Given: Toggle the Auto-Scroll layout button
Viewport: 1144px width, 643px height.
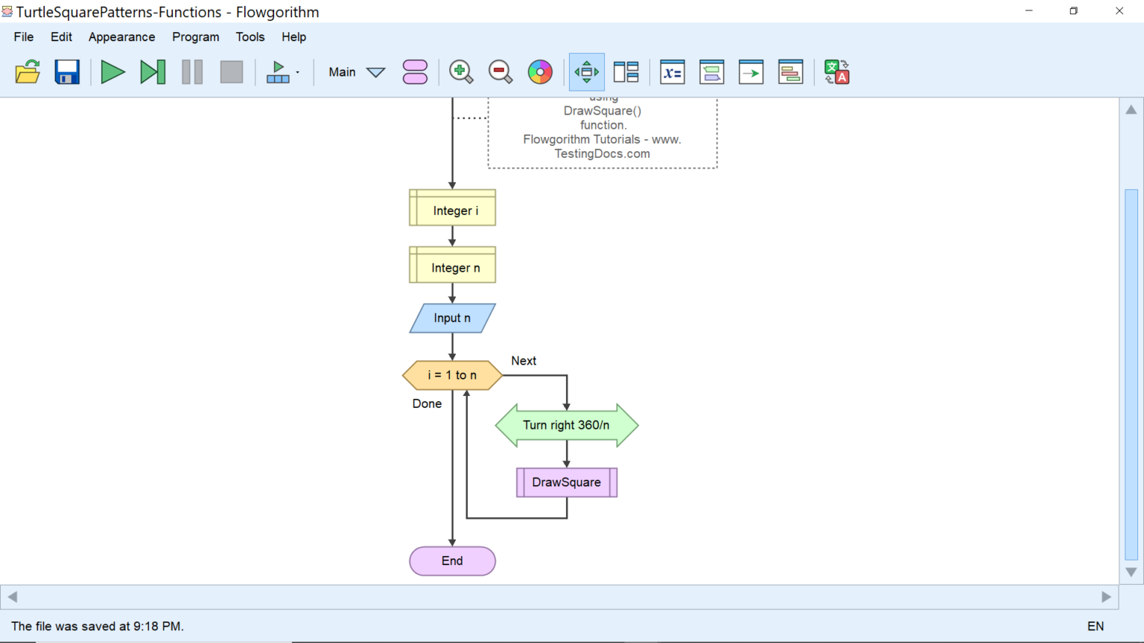Looking at the screenshot, I should pyautogui.click(x=586, y=72).
